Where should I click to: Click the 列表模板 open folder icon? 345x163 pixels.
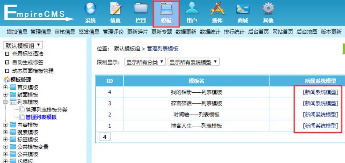point(13,102)
